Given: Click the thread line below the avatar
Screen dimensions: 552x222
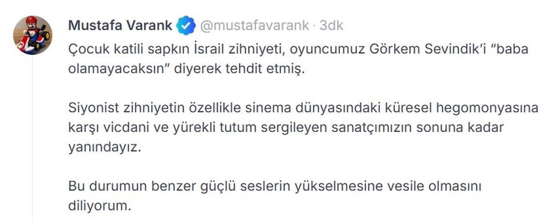Looking at the screenshot, I should [32, 138].
